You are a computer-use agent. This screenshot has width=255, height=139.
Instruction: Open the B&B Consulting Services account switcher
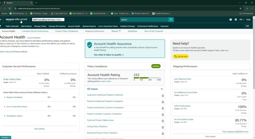point(48,20)
